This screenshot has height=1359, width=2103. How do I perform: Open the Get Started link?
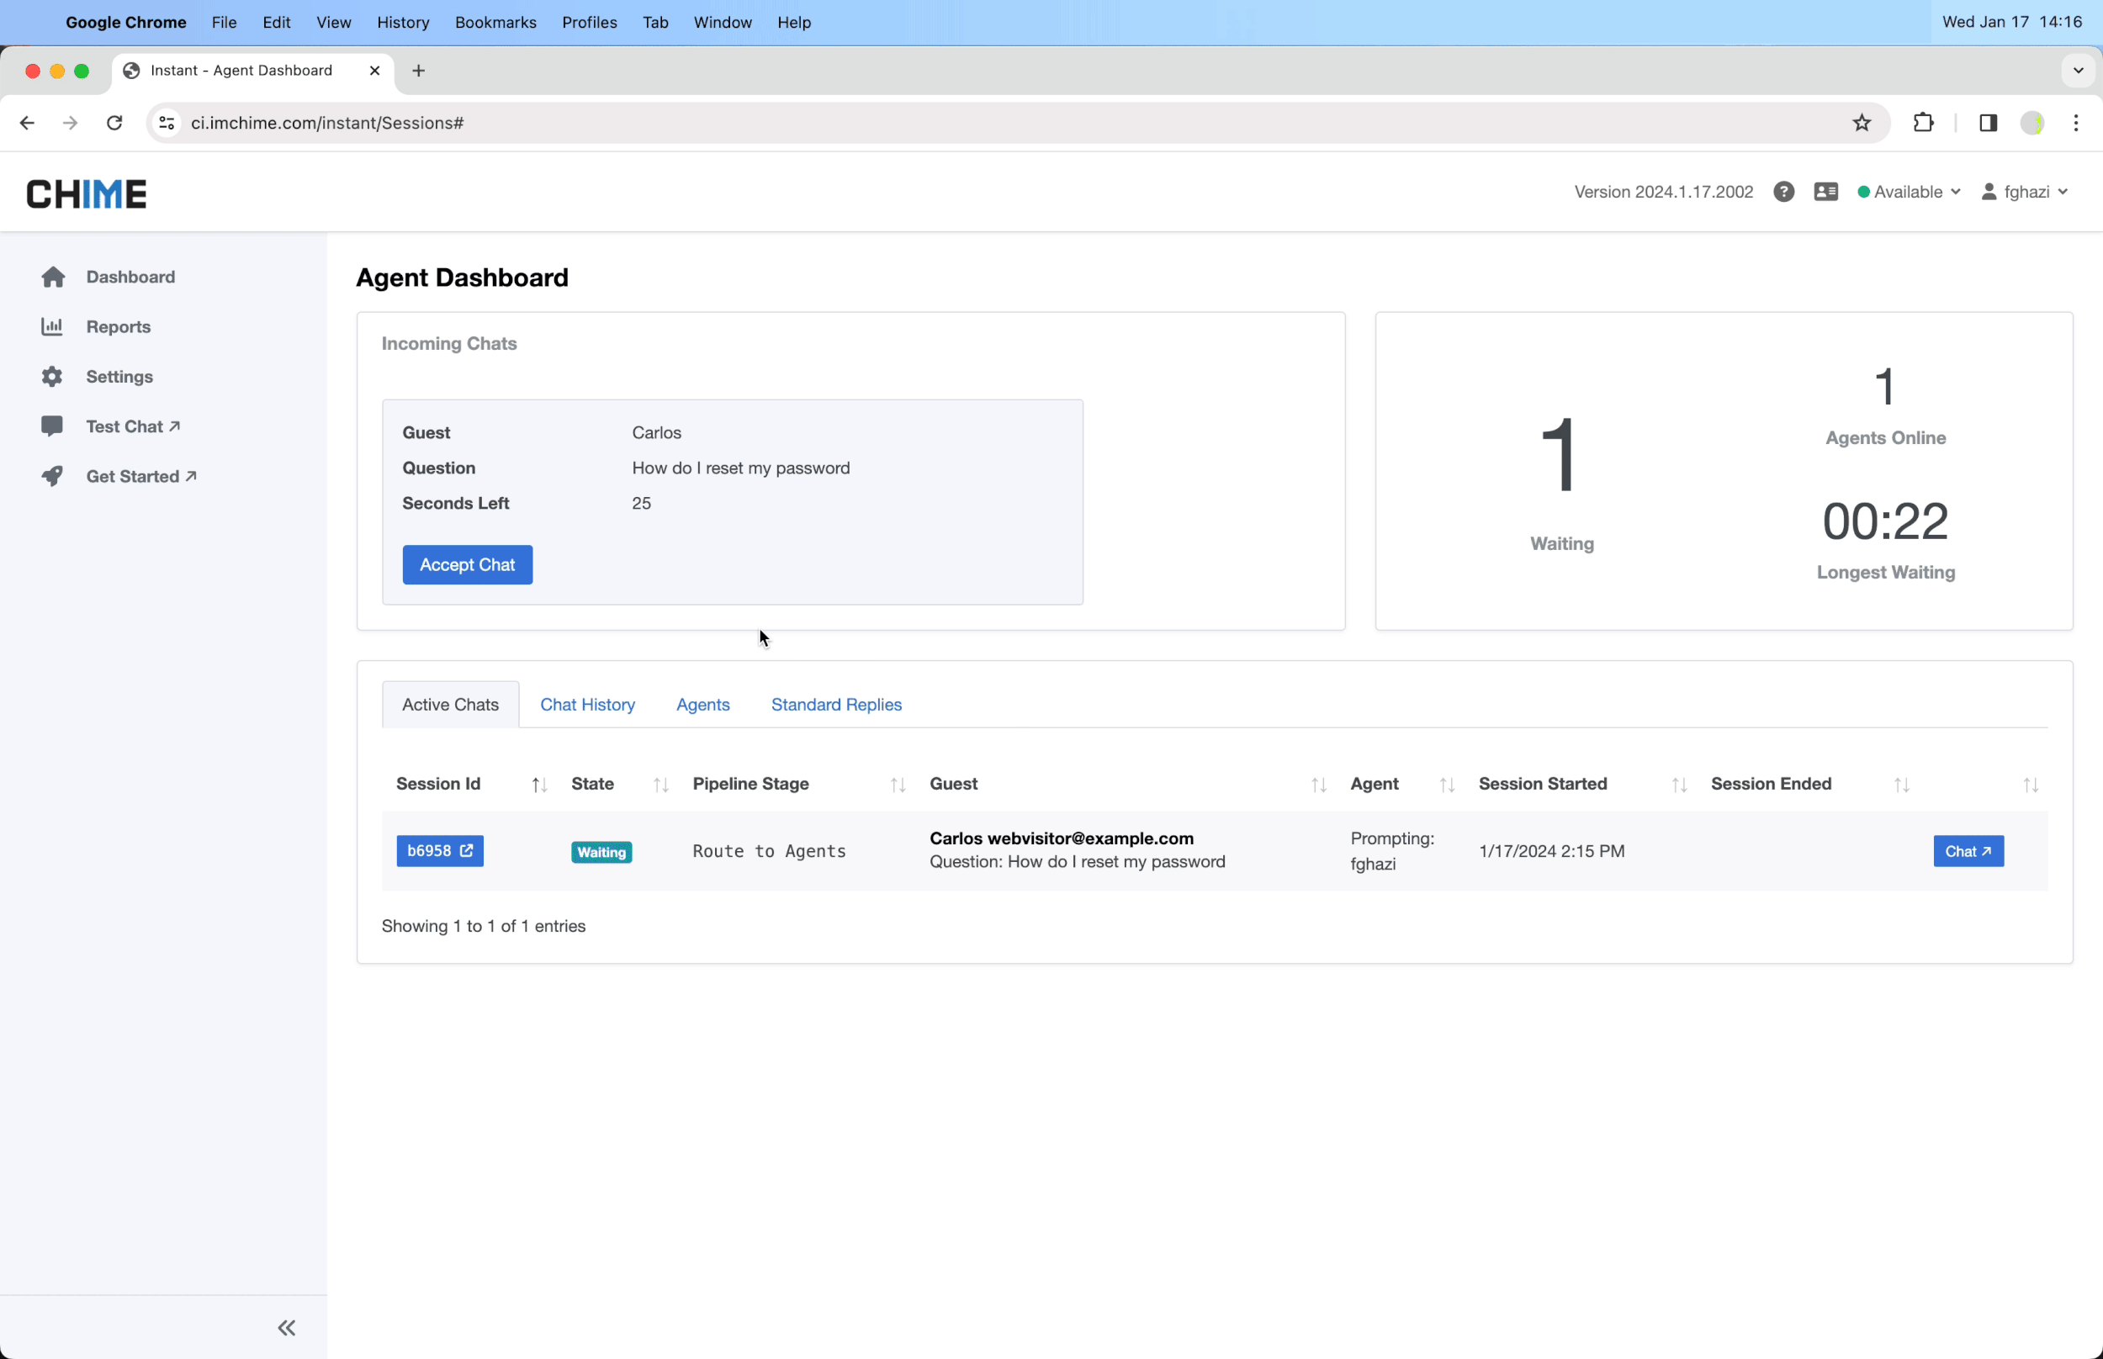pos(140,477)
